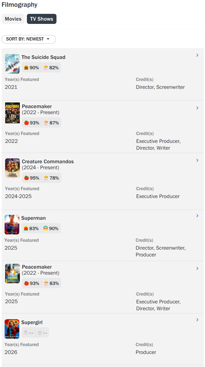Click the Supergirl poster thumbnail
The width and height of the screenshot is (205, 367).
click(x=12, y=329)
